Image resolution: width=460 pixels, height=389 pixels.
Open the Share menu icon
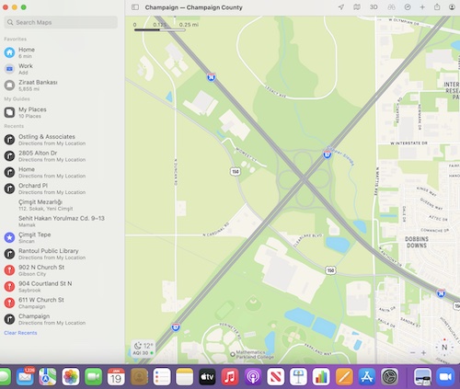click(x=437, y=7)
